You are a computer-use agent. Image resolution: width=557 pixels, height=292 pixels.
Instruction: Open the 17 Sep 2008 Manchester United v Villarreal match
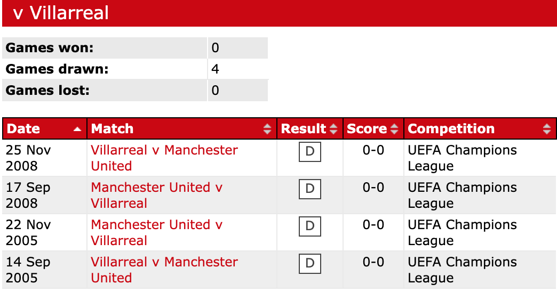tap(157, 188)
